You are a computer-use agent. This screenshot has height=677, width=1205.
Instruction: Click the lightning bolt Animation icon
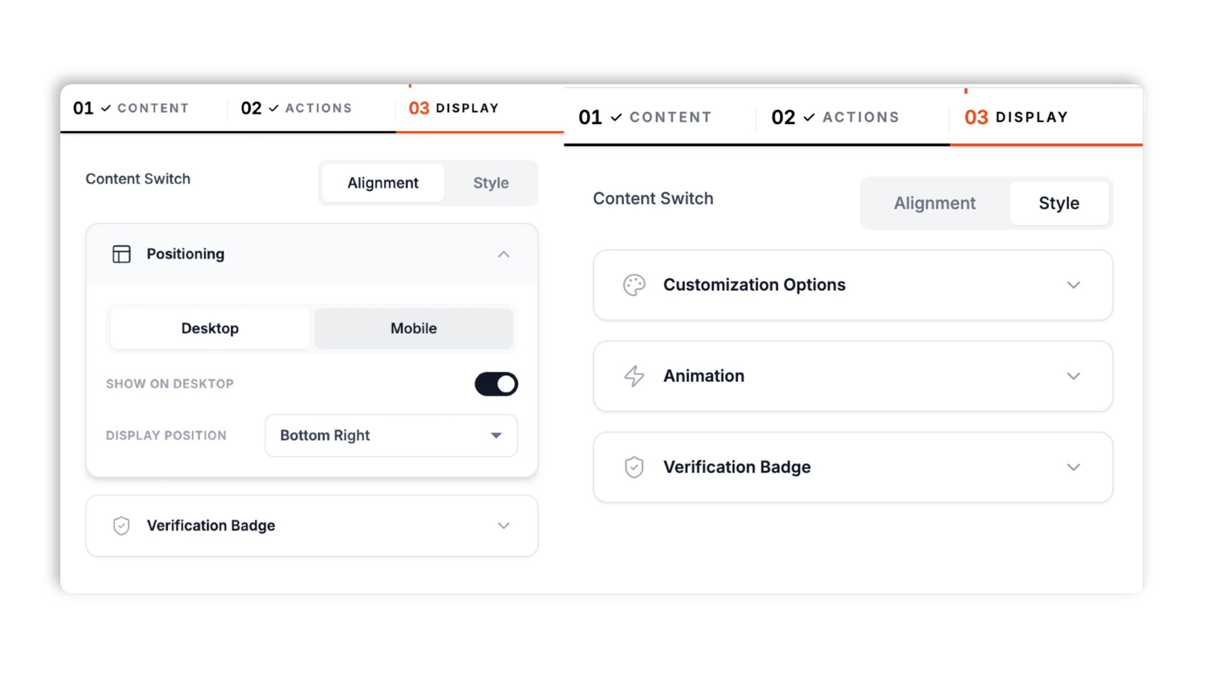pos(634,376)
